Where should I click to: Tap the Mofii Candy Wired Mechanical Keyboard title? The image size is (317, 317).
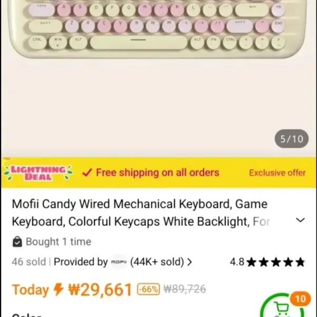141,213
